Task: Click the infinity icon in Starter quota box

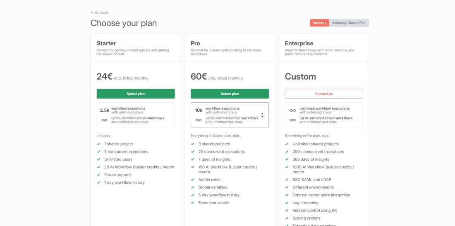Action: coord(105,120)
